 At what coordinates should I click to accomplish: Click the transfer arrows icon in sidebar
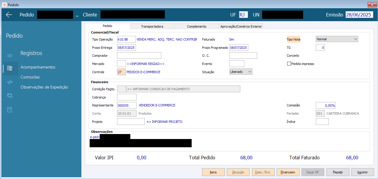(10, 82)
